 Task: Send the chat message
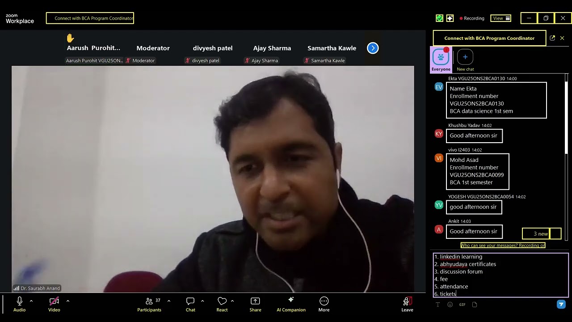click(561, 305)
